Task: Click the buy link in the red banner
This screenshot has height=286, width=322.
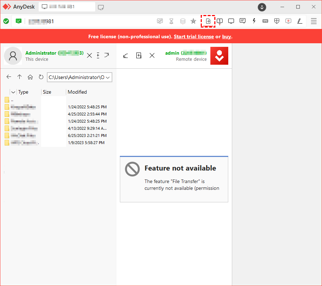Action: pos(226,36)
